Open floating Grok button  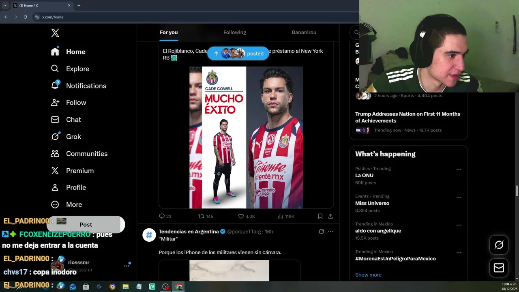(499, 245)
